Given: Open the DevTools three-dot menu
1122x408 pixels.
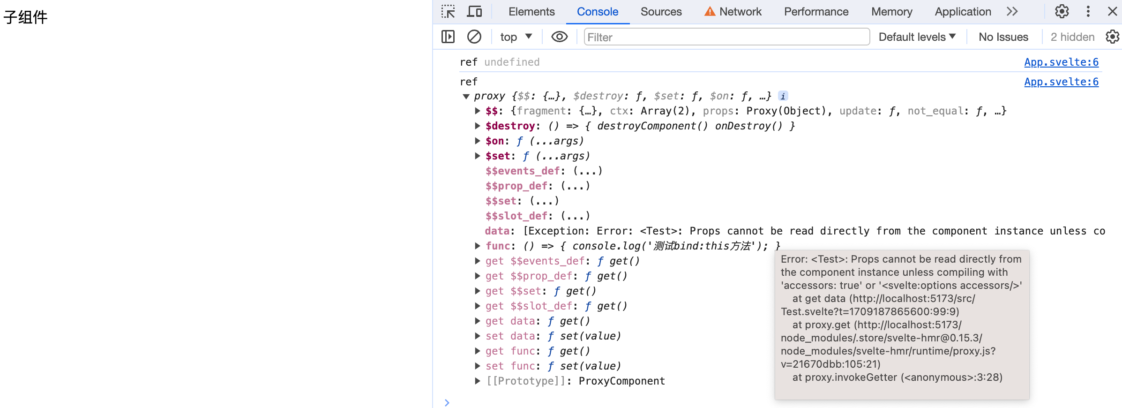Looking at the screenshot, I should click(1088, 12).
